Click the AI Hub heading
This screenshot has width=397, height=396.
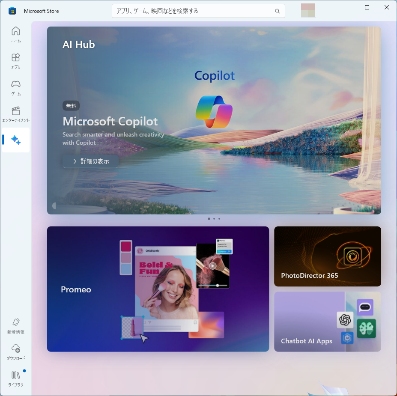(79, 45)
